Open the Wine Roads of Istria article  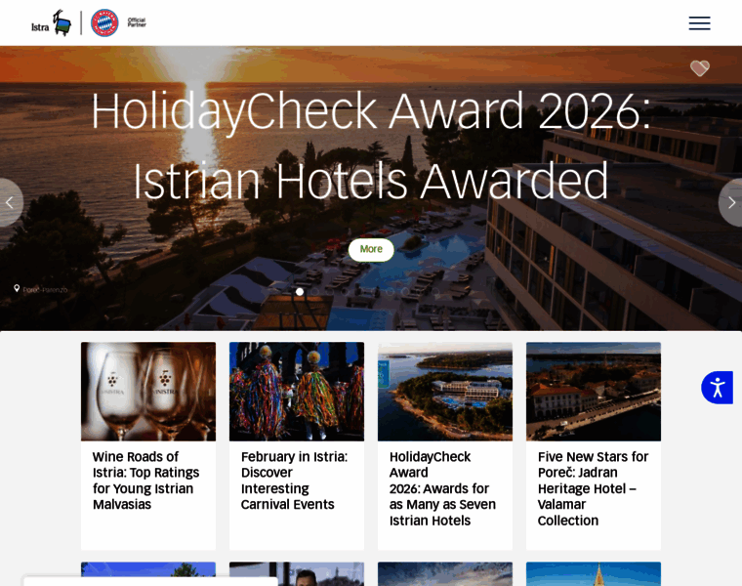[145, 481]
